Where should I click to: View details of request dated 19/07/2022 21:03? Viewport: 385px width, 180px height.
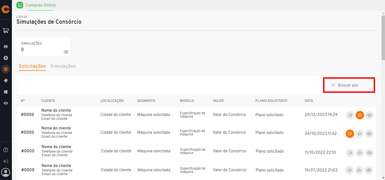tap(369, 170)
